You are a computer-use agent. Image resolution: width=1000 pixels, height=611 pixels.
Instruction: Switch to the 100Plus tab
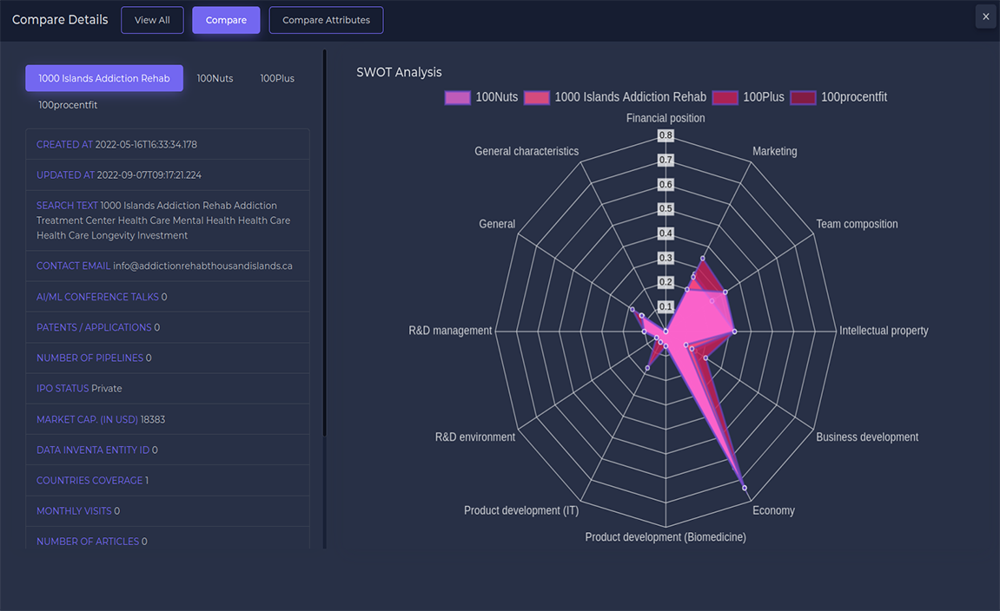tap(277, 78)
